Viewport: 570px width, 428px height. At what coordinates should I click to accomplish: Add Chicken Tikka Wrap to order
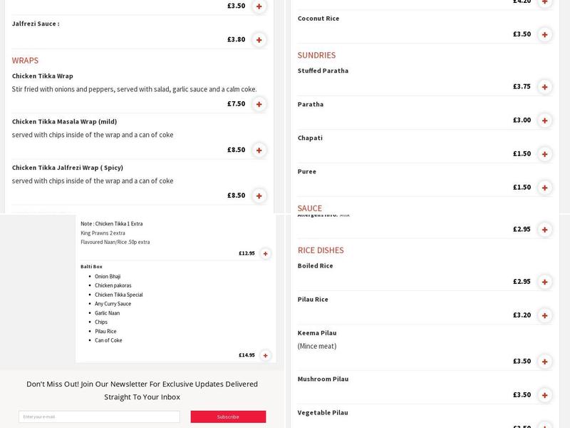click(x=259, y=104)
